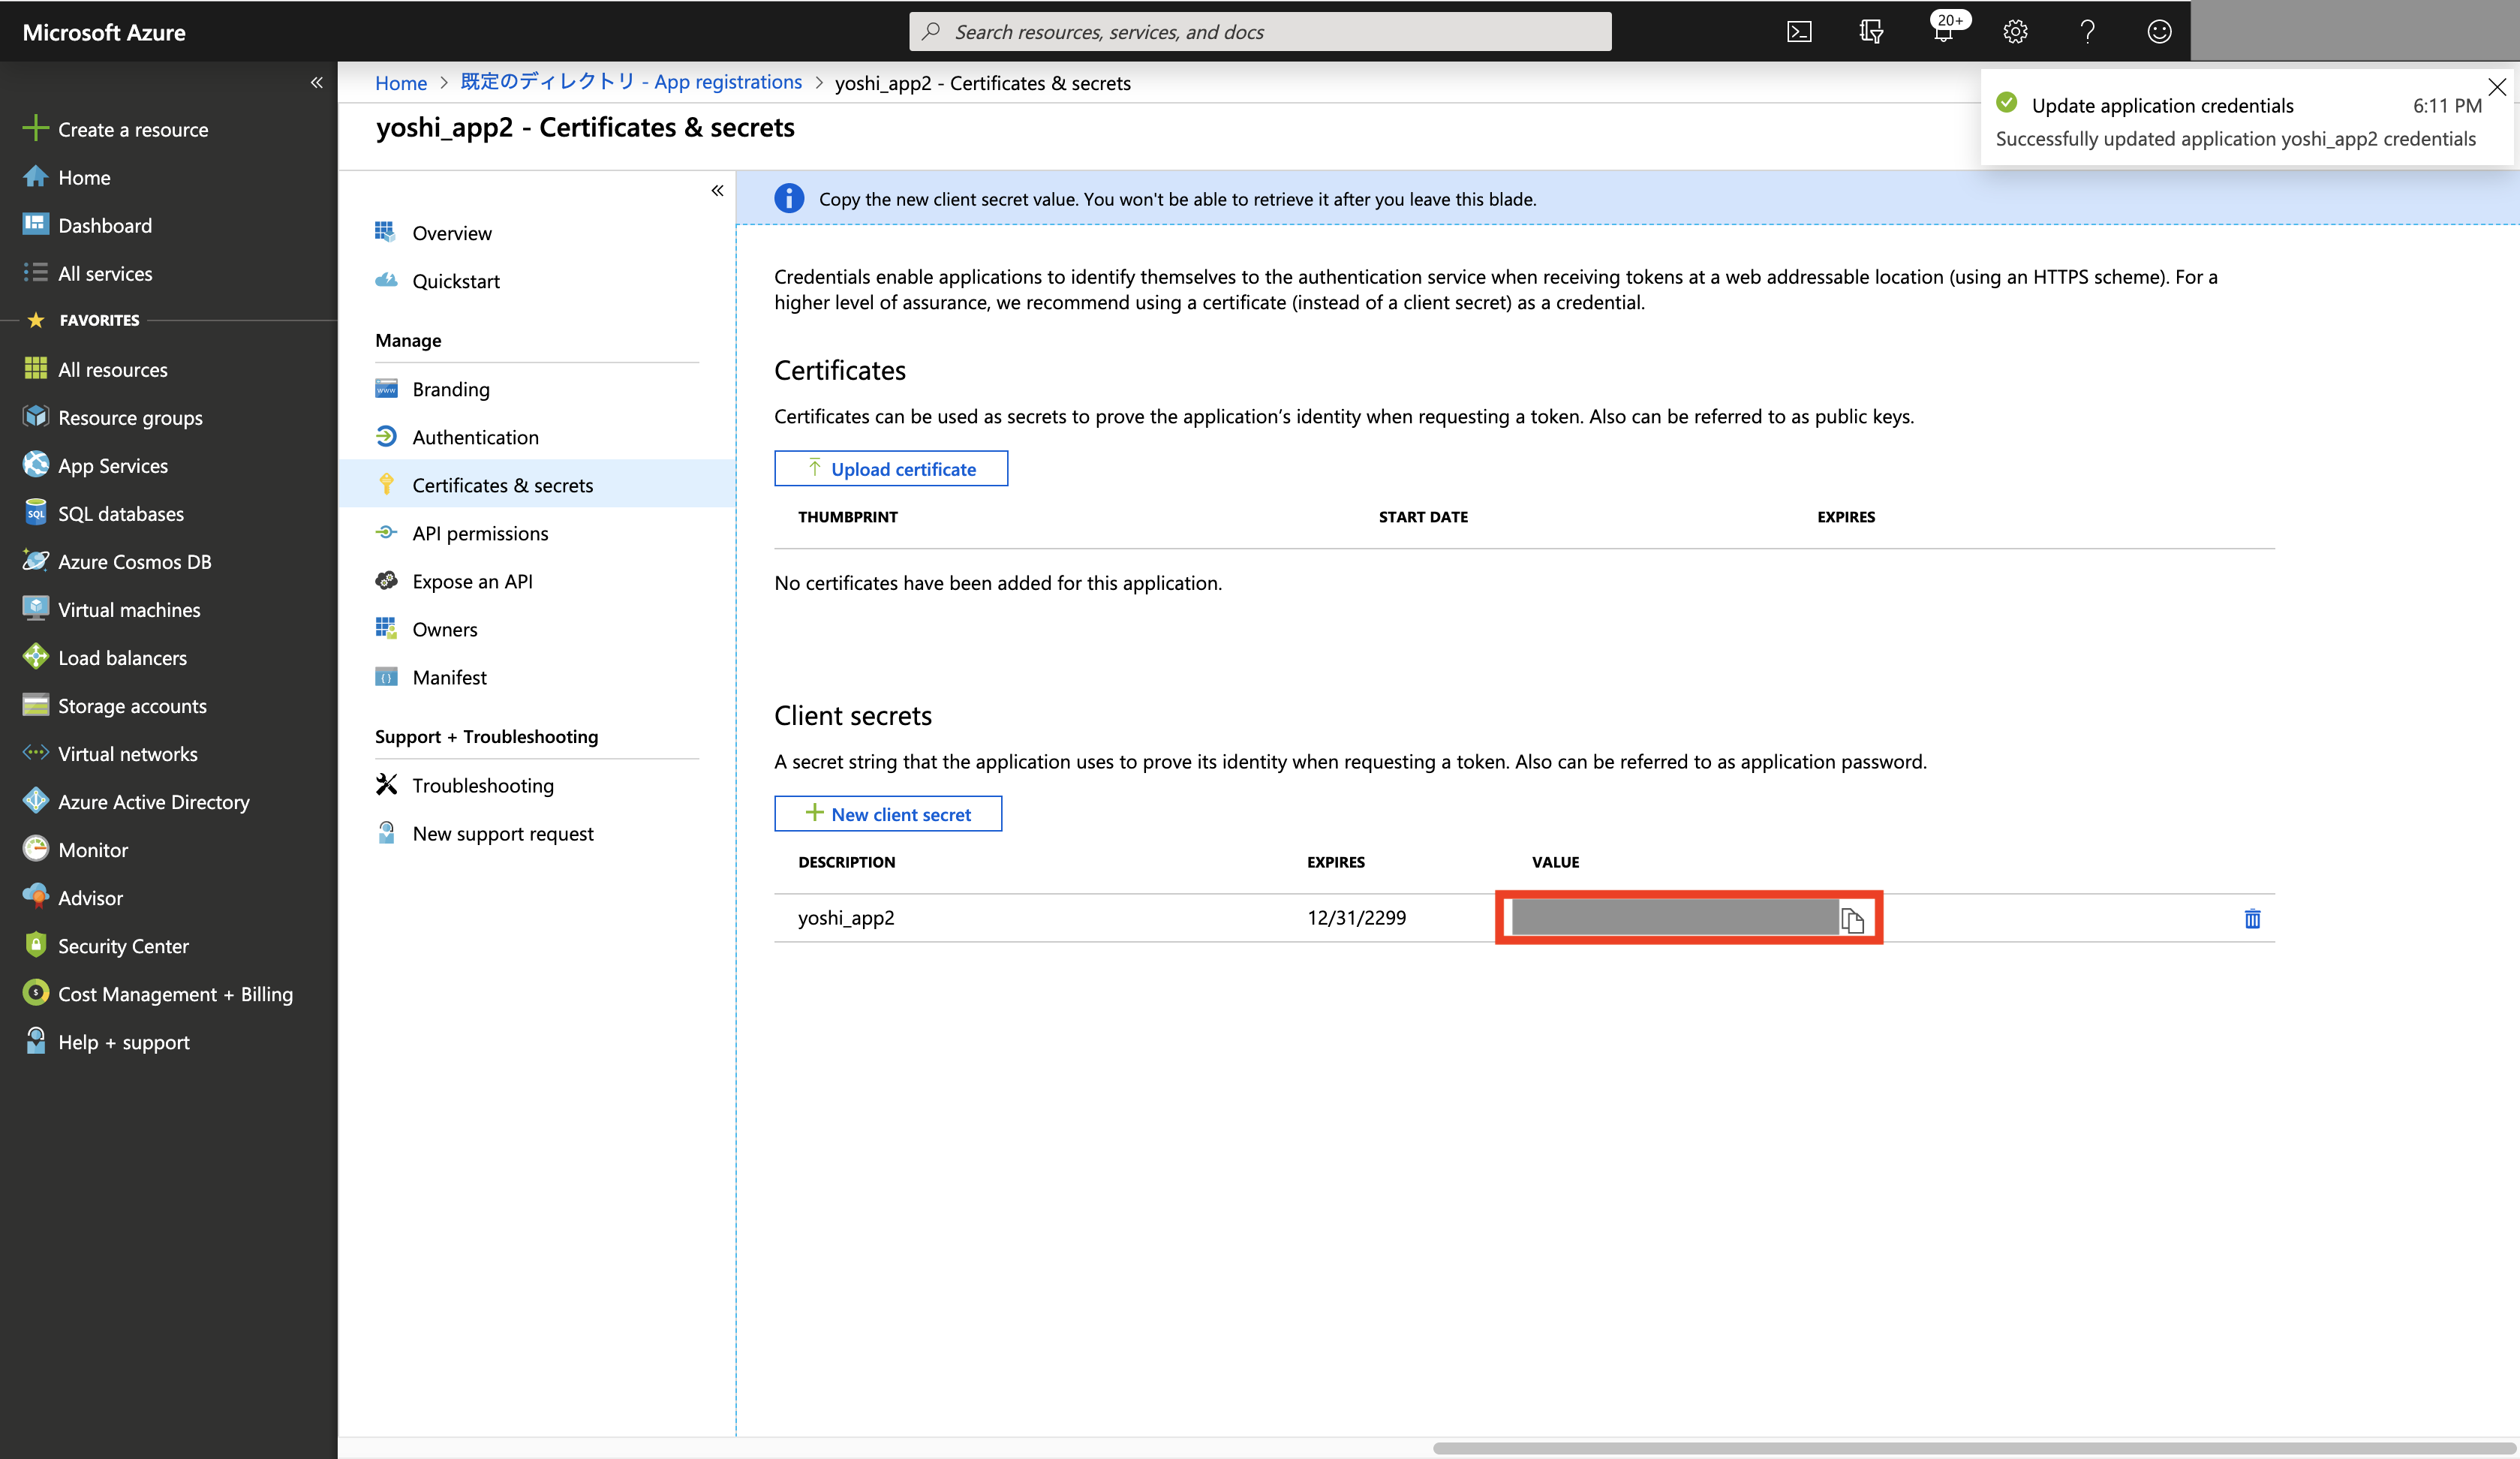Open Azure Active Directory in the sidebar
2520x1459 pixels.
[137, 801]
